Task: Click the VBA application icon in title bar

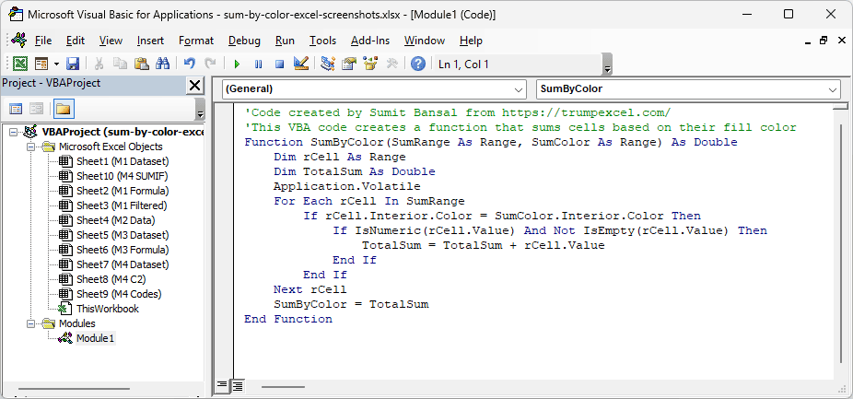Action: pyautogui.click(x=16, y=14)
